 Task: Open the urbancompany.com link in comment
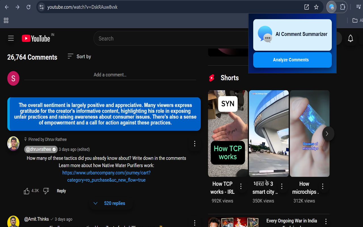pos(106,176)
